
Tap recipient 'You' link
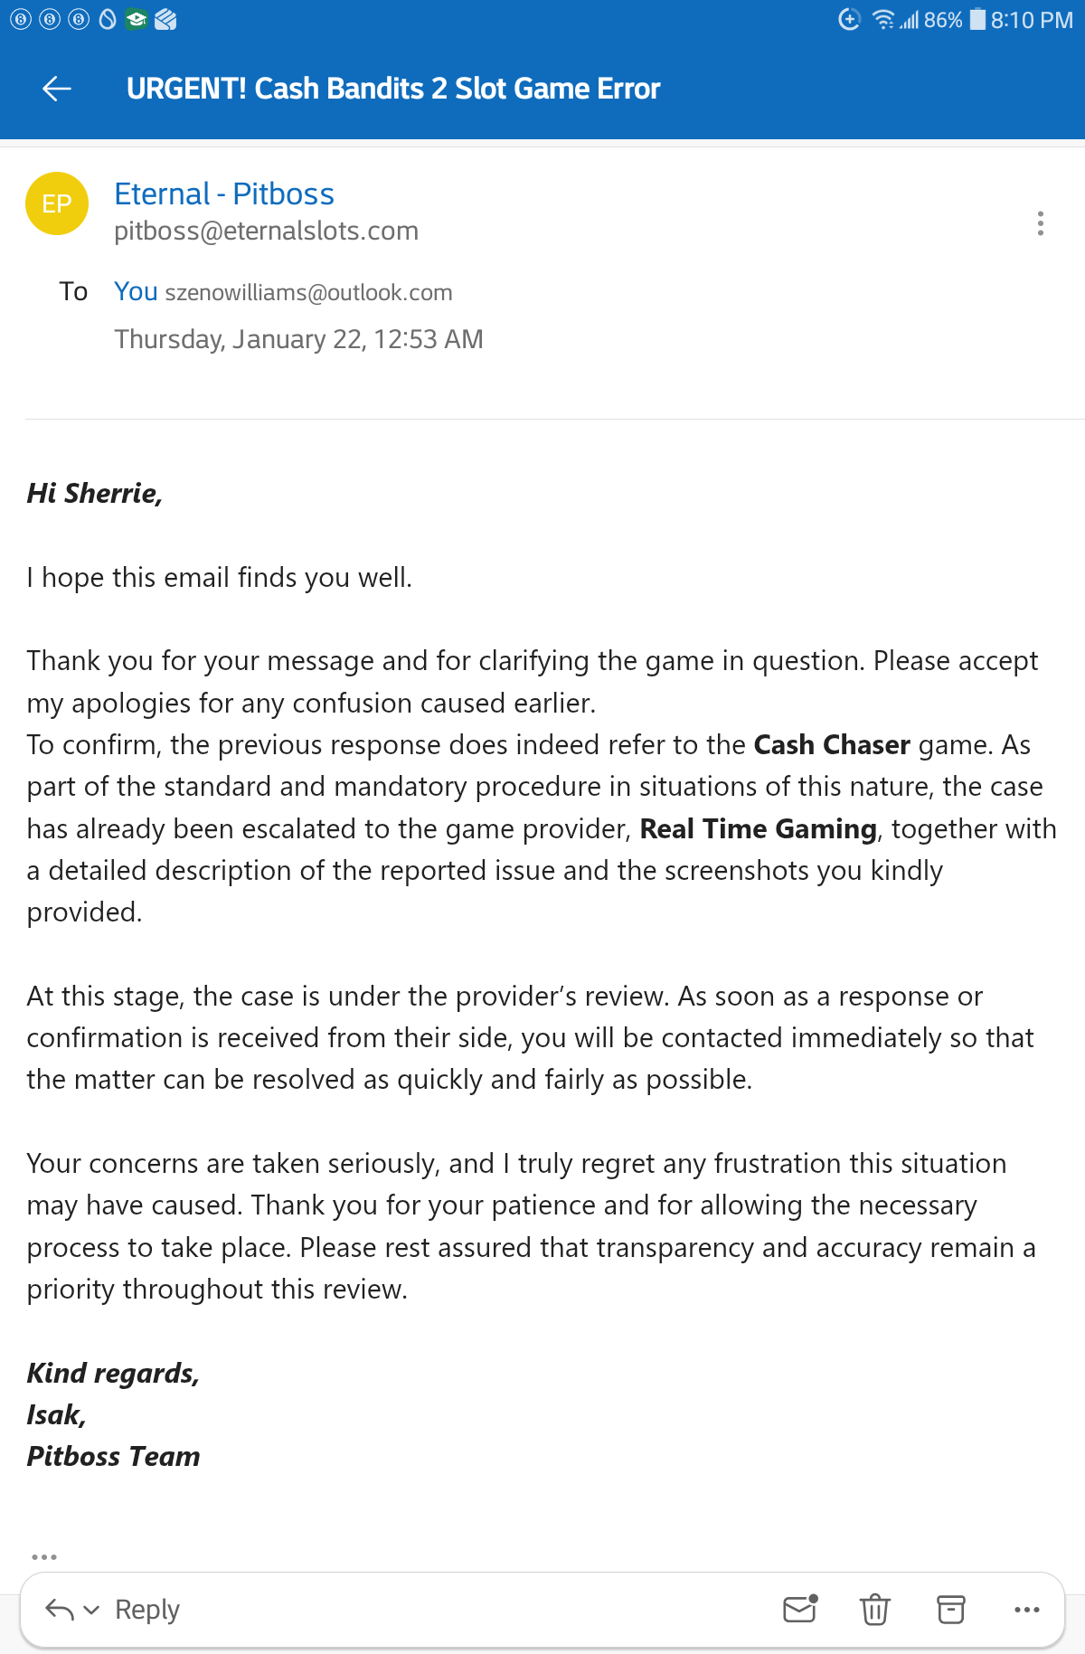coord(136,291)
